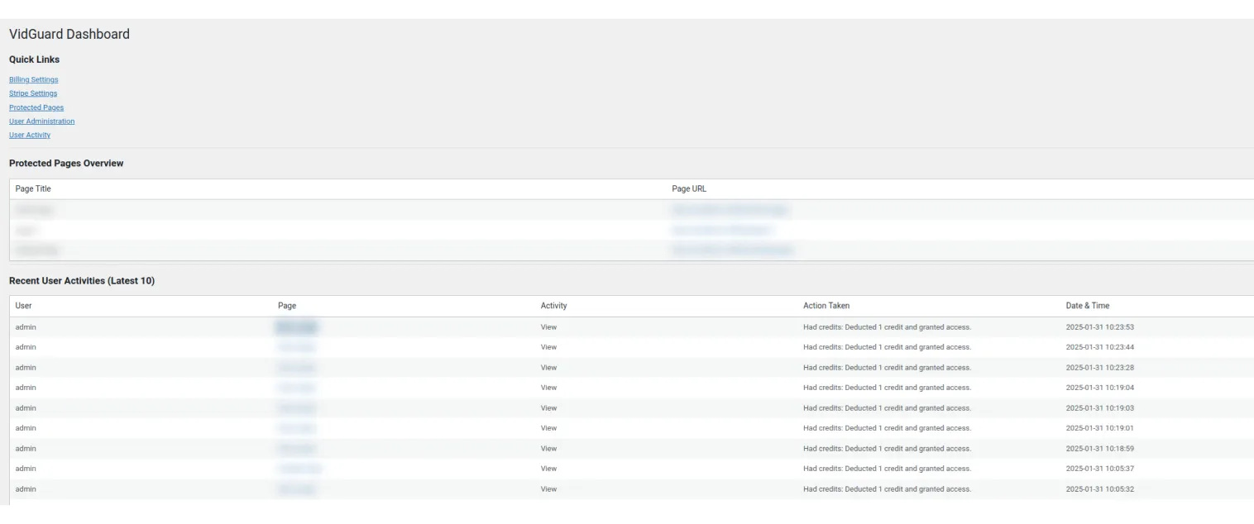Click the VidGuard Dashboard page title
Viewport: 1254px width, 524px height.
pyautogui.click(x=69, y=34)
